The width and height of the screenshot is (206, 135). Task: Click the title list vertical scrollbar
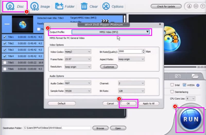click(125, 19)
